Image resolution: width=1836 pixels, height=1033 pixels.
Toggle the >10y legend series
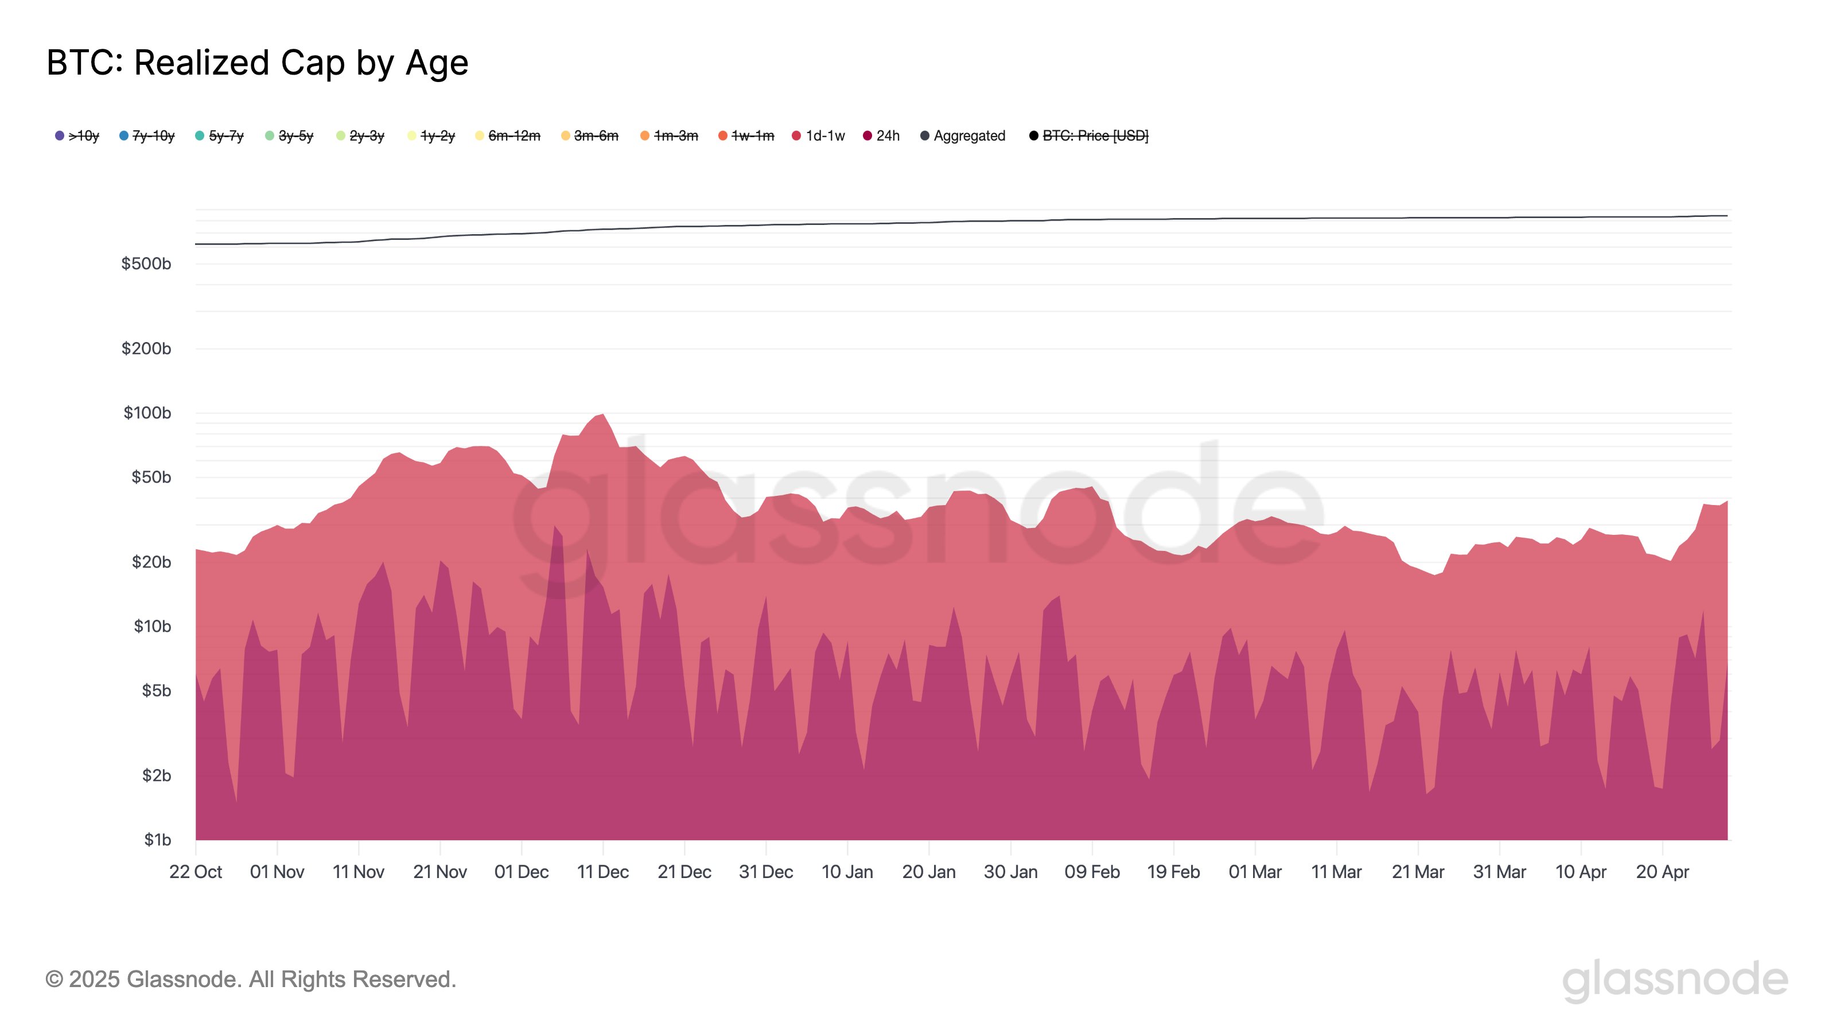(77, 135)
